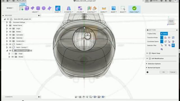Enable the Soft Modification checkbox
Screen dimensions: 180x101
(x=150, y=58)
